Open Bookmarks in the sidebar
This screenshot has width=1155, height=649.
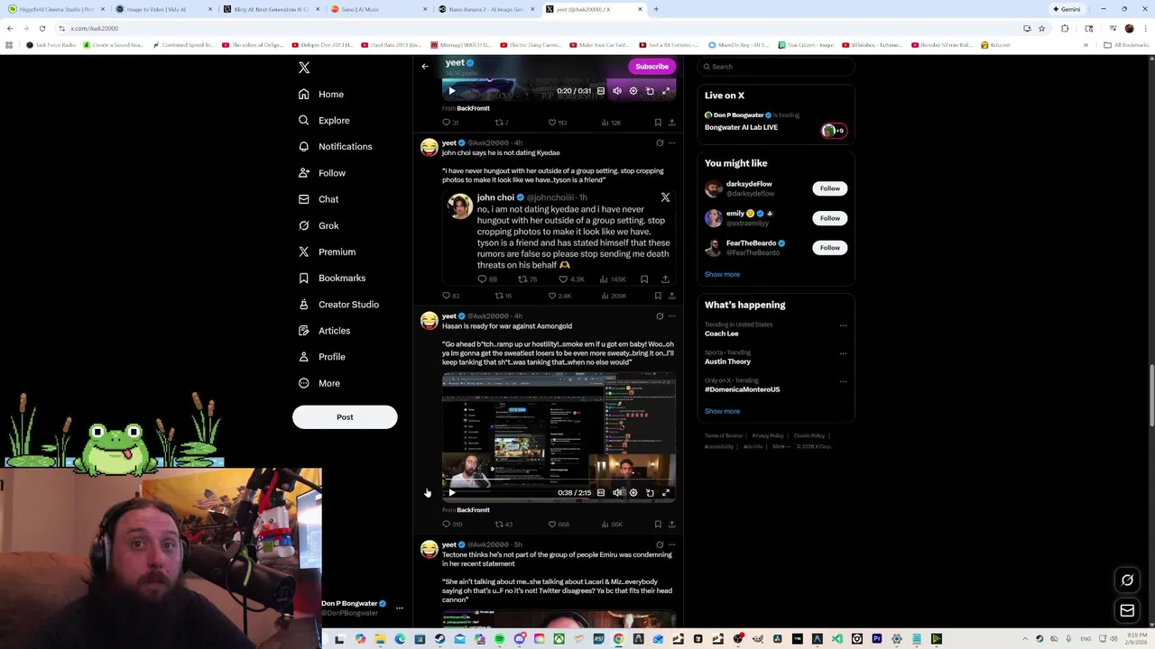(x=332, y=278)
